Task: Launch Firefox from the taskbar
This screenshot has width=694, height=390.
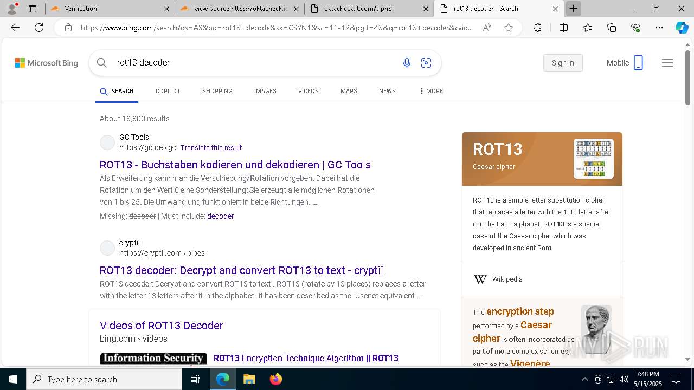Action: pyautogui.click(x=275, y=379)
